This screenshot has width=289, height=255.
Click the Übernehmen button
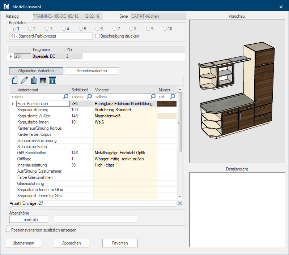pos(24,243)
